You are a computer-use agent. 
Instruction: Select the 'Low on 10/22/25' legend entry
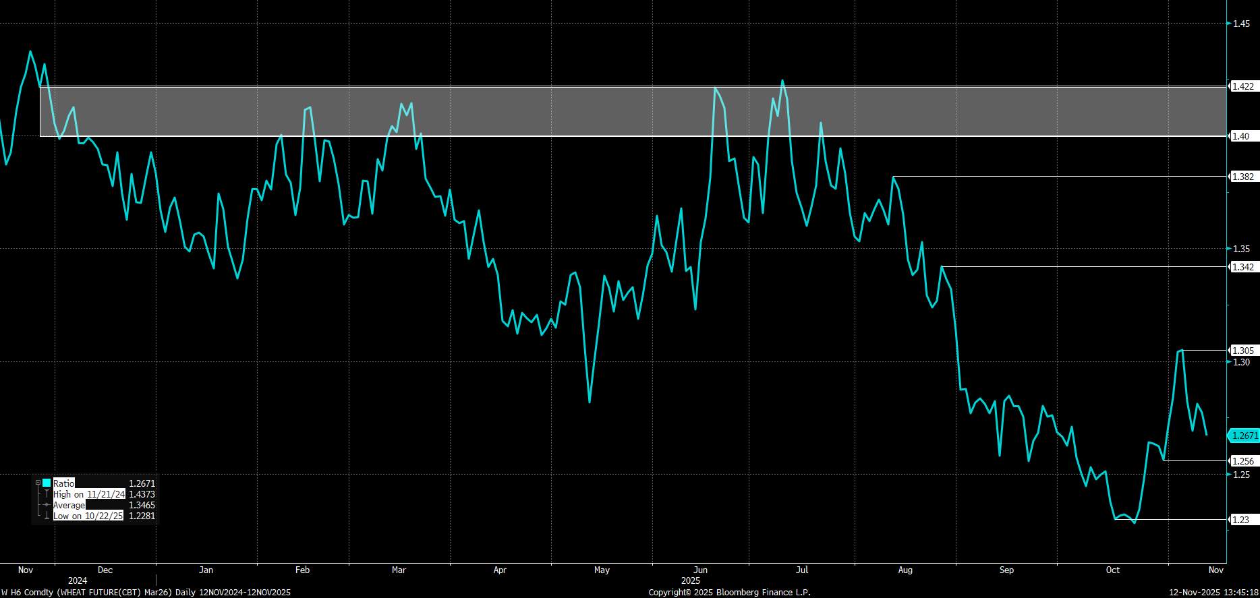(x=88, y=516)
